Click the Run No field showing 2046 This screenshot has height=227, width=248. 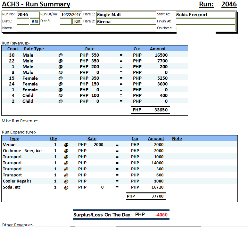click(27, 14)
